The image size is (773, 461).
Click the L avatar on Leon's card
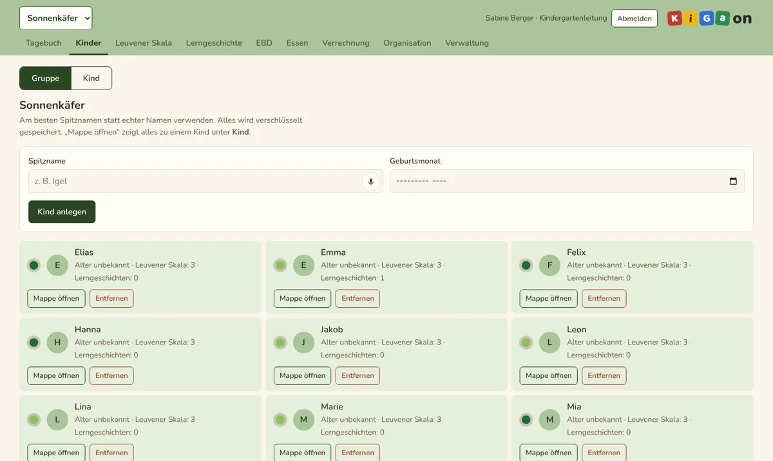click(549, 343)
